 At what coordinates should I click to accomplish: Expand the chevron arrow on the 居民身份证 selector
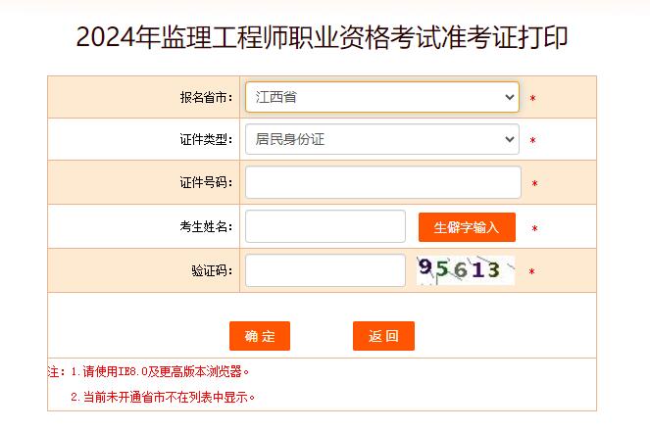tap(510, 139)
